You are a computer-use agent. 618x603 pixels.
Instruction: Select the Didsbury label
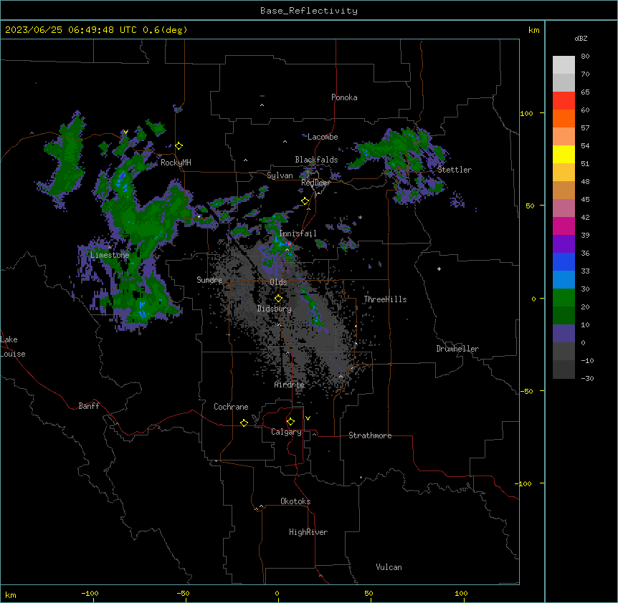pos(275,309)
